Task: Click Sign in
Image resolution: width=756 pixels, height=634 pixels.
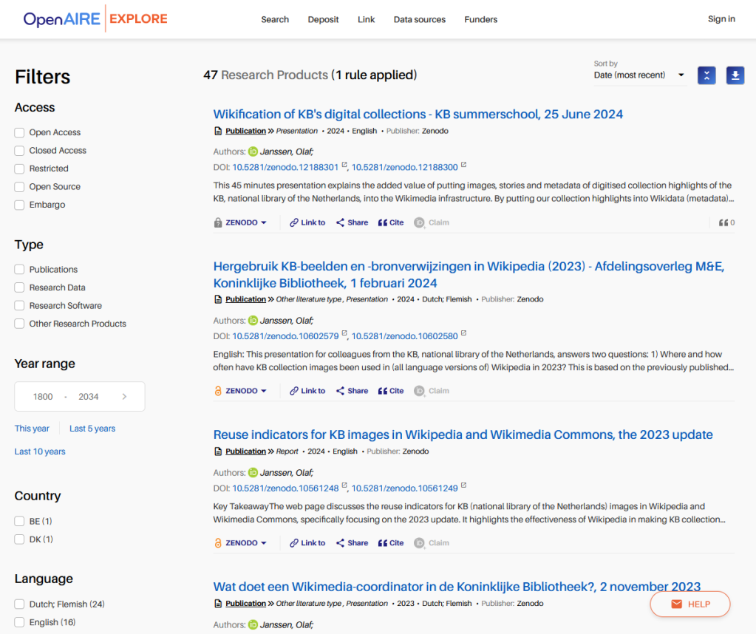Action: (721, 19)
